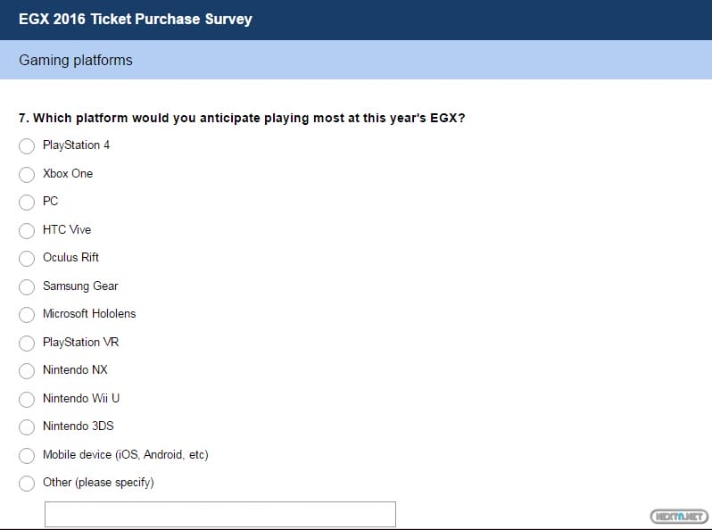712x530 pixels.
Task: Choose the Oculus Rift option
Action: (27, 259)
